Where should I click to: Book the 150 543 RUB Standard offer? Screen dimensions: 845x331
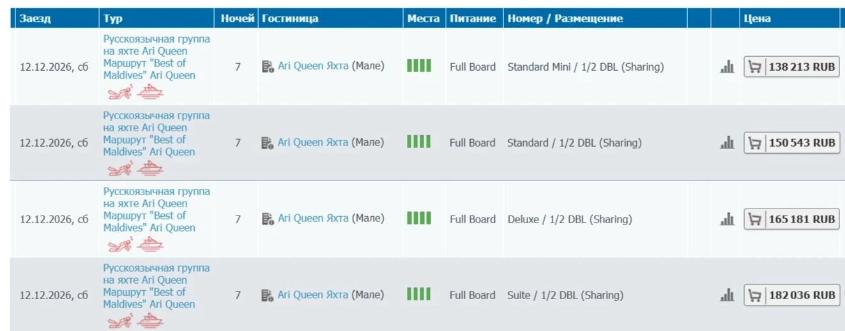(791, 143)
